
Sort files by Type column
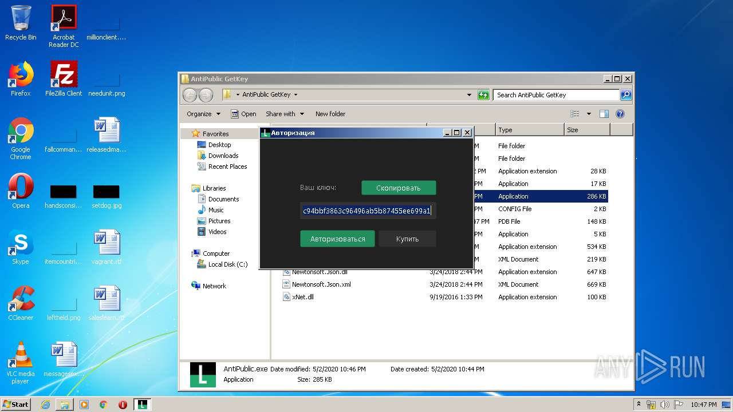coord(530,130)
